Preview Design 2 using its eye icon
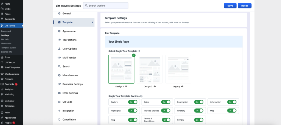This screenshot has width=281, height=125. click(x=155, y=86)
